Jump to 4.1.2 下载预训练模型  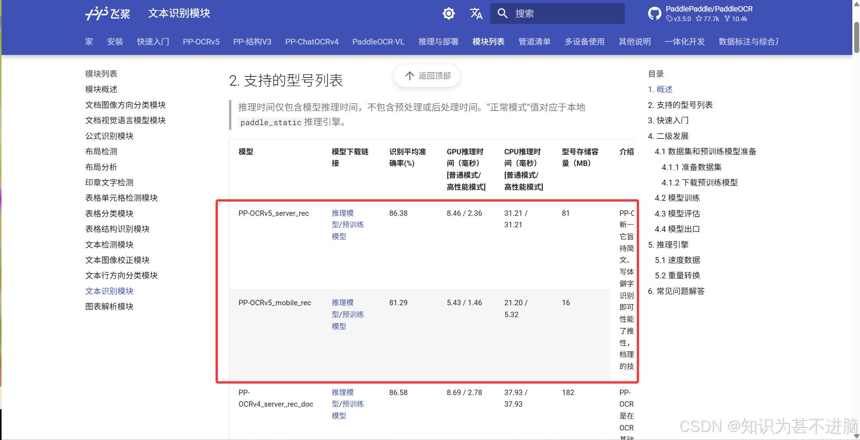(x=700, y=182)
